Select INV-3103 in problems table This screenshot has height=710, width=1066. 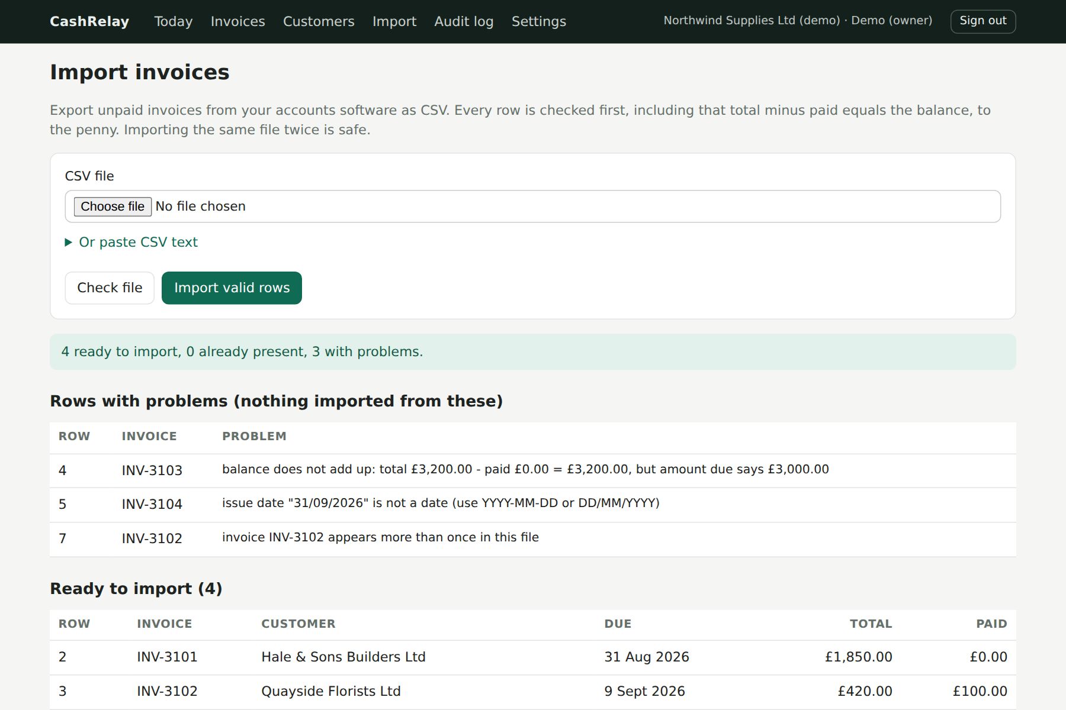click(152, 471)
